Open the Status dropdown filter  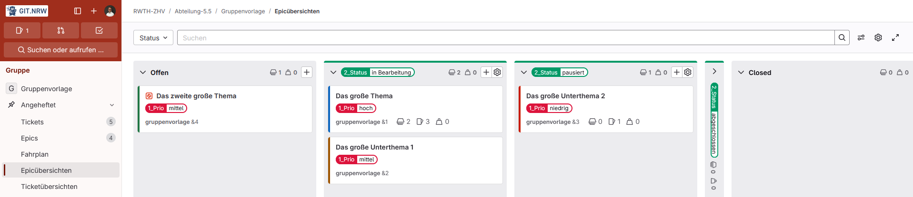coord(153,38)
